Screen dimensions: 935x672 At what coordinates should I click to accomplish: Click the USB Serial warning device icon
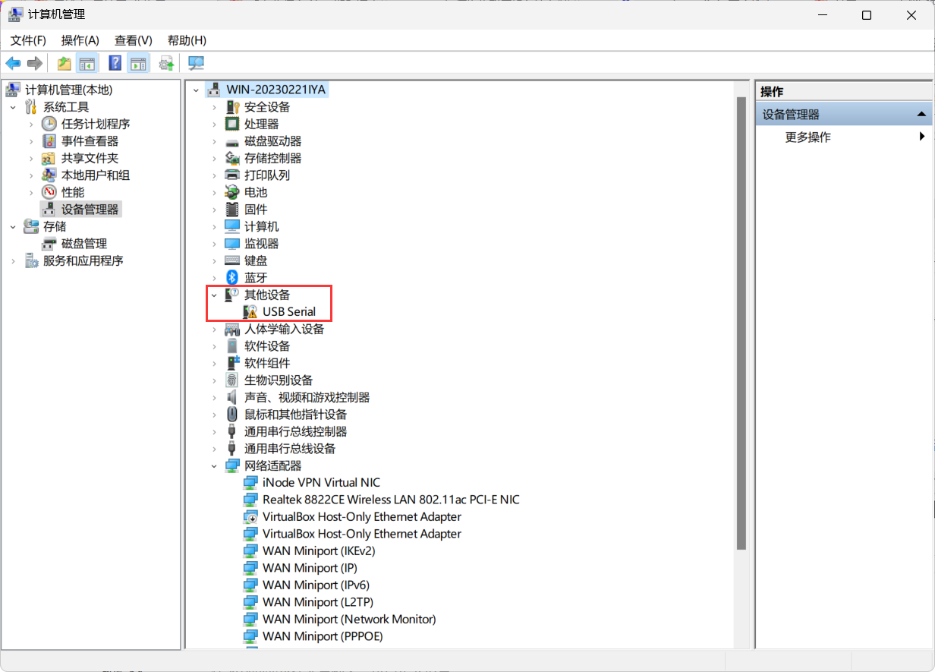pos(250,312)
